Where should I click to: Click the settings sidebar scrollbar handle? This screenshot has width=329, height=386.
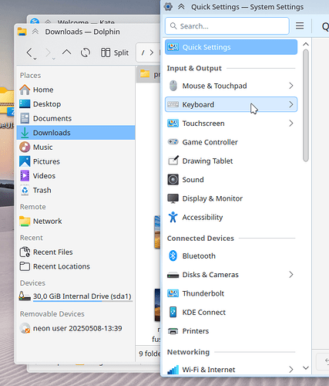click(306, 106)
